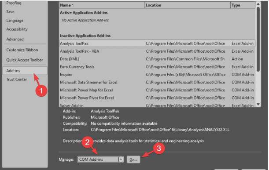Open the Proofing options category
This screenshot has width=269, height=170.
click(x=14, y=3)
